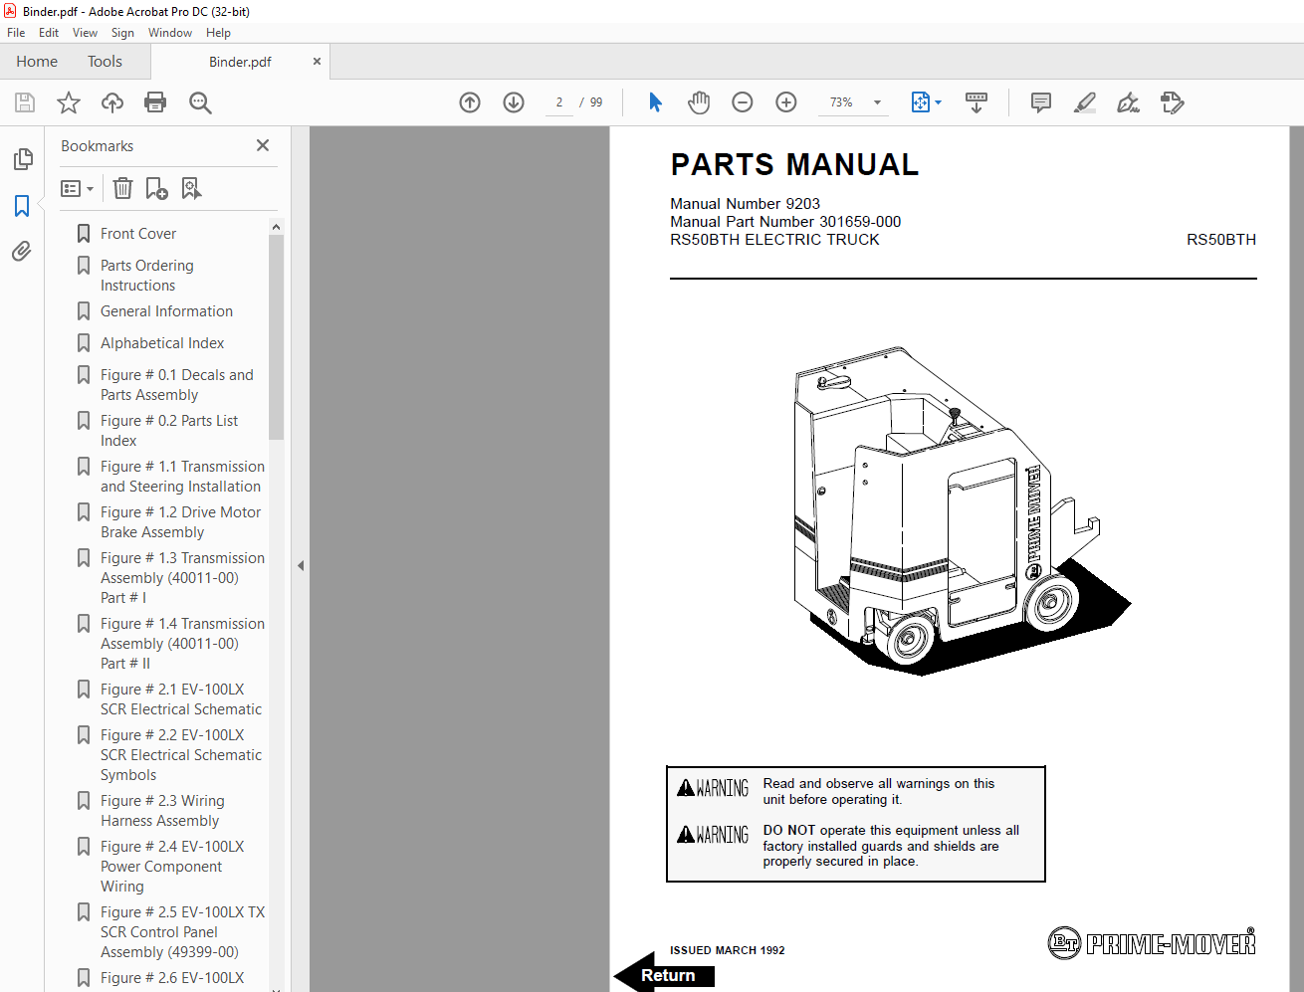Open Figure # 1.3 Transmission Assembly Part I
This screenshot has width=1304, height=992.
coord(182,578)
